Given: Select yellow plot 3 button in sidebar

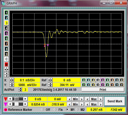Looking at the screenshot, I should pyautogui.click(x=6, y=23).
